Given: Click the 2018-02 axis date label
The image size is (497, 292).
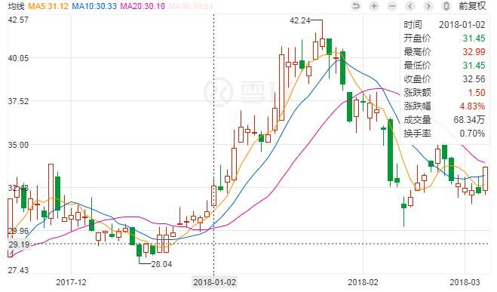Looking at the screenshot, I should [x=363, y=282].
